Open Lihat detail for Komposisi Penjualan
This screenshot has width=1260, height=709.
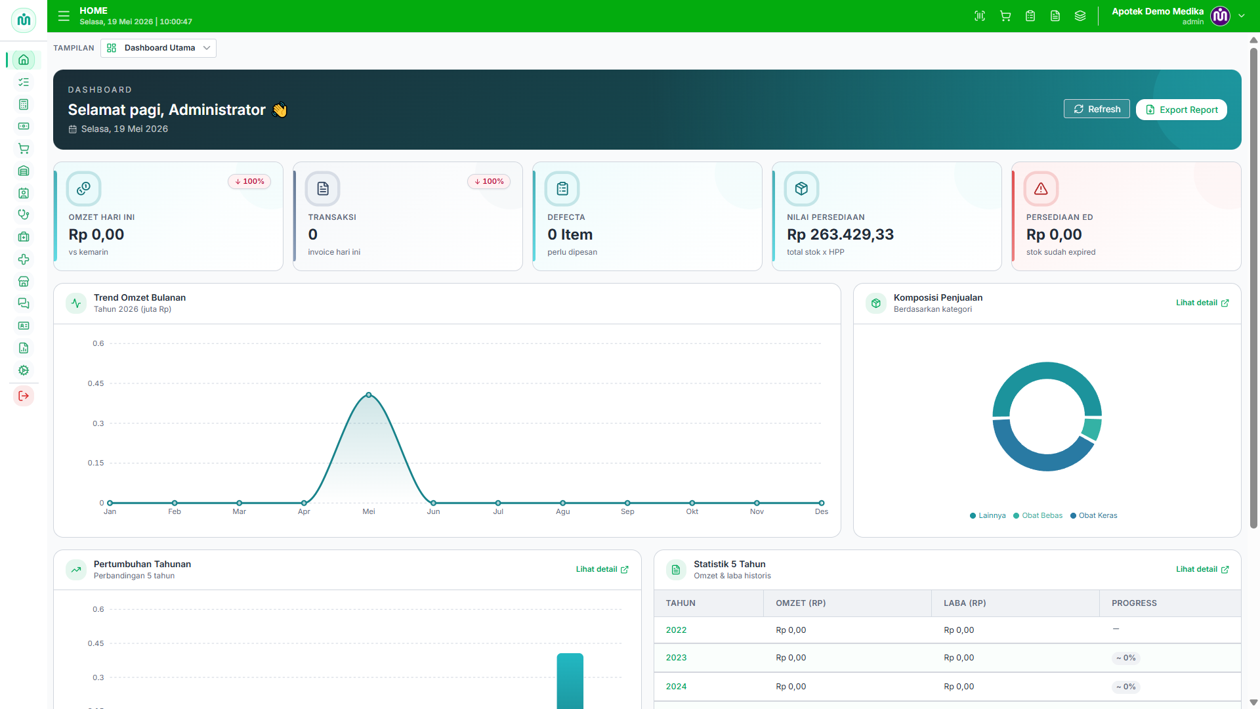tap(1202, 303)
